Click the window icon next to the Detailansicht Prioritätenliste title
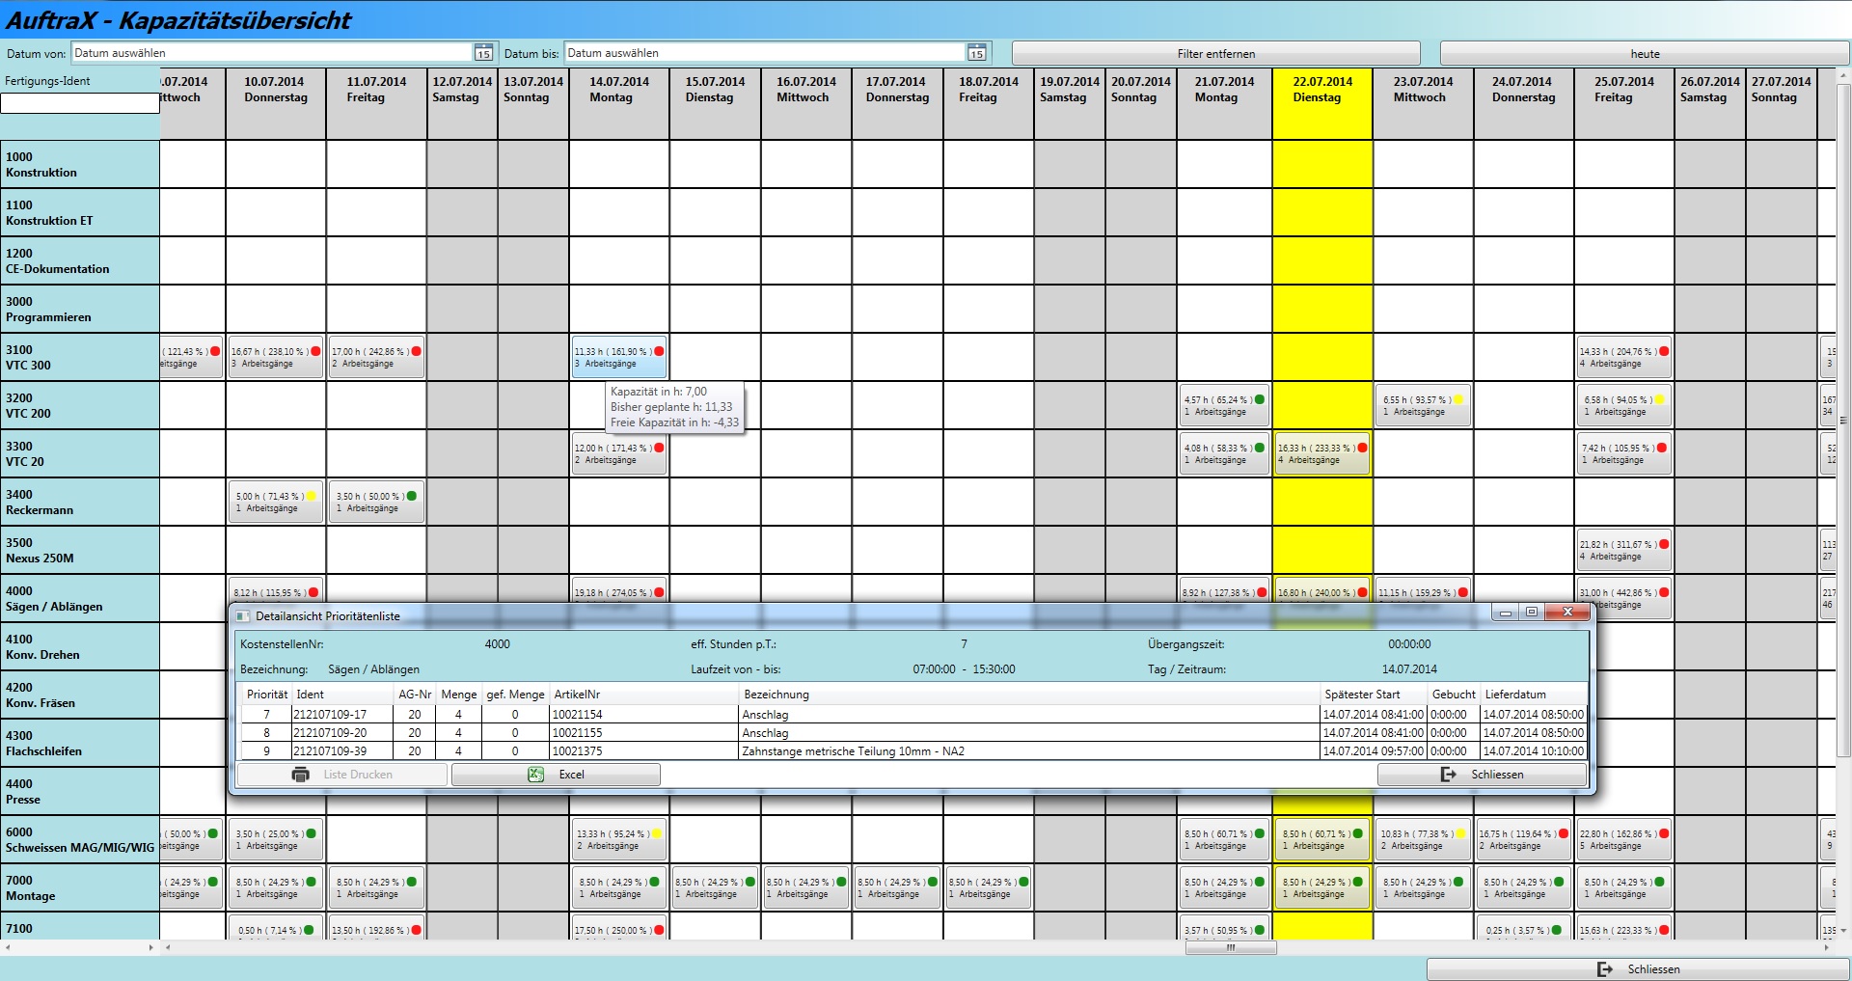Viewport: 1852px width, 981px height. [x=243, y=616]
